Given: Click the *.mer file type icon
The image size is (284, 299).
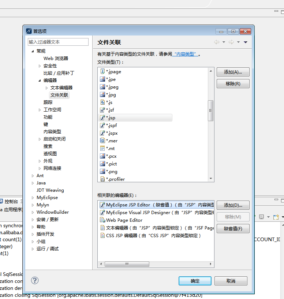Looking at the screenshot, I should point(102,141).
